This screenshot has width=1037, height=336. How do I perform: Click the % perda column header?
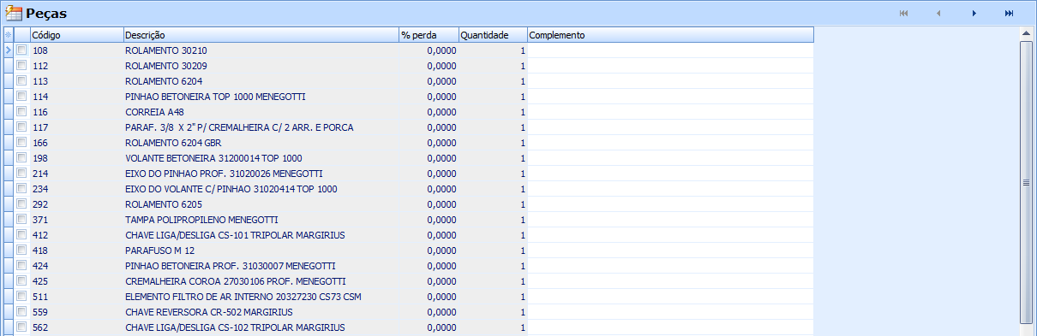(x=429, y=35)
